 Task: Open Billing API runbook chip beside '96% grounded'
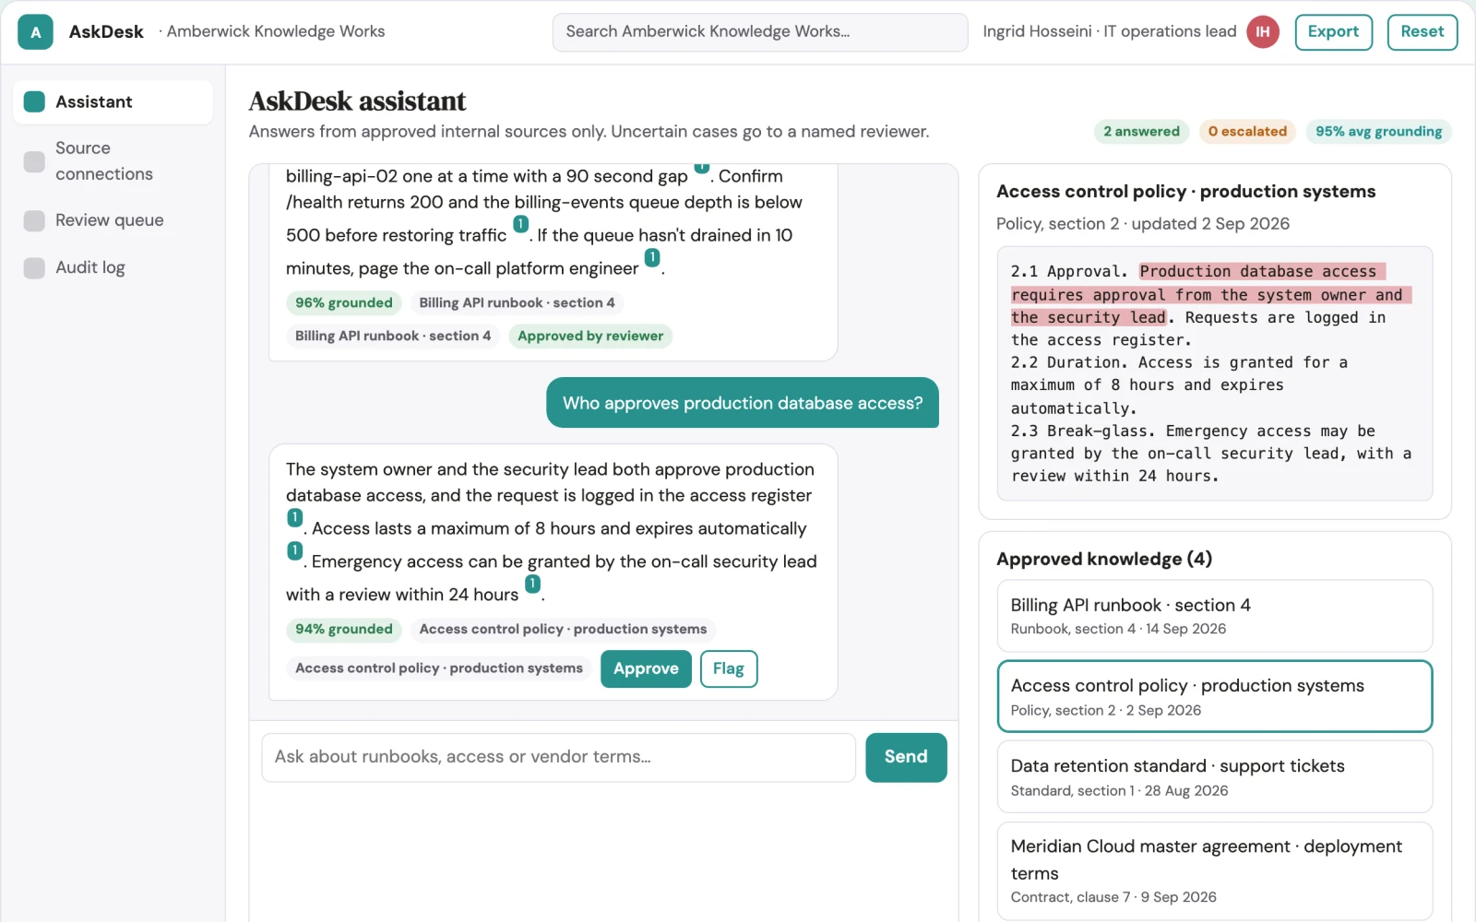[517, 302]
